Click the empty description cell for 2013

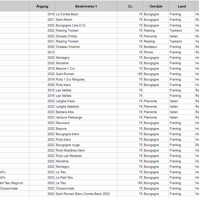(86, 52)
